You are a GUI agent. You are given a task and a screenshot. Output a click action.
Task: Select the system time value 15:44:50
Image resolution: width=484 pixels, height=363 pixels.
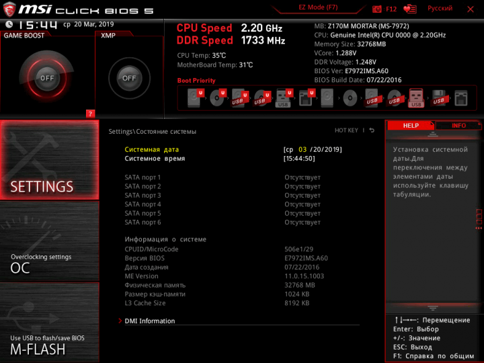[299, 159]
